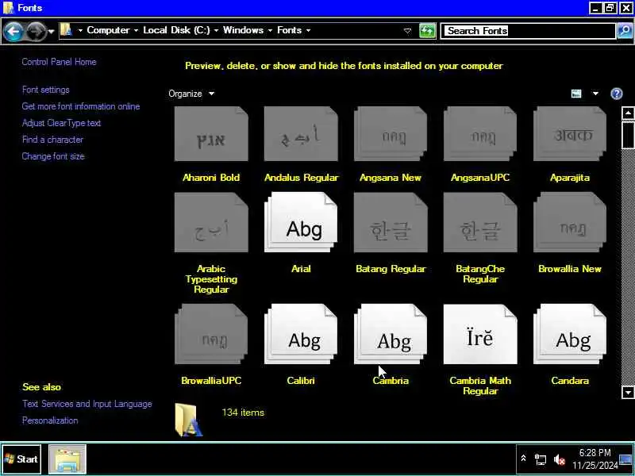Click the fonts folder icon in details pane
This screenshot has width=635, height=476.
pyautogui.click(x=189, y=420)
